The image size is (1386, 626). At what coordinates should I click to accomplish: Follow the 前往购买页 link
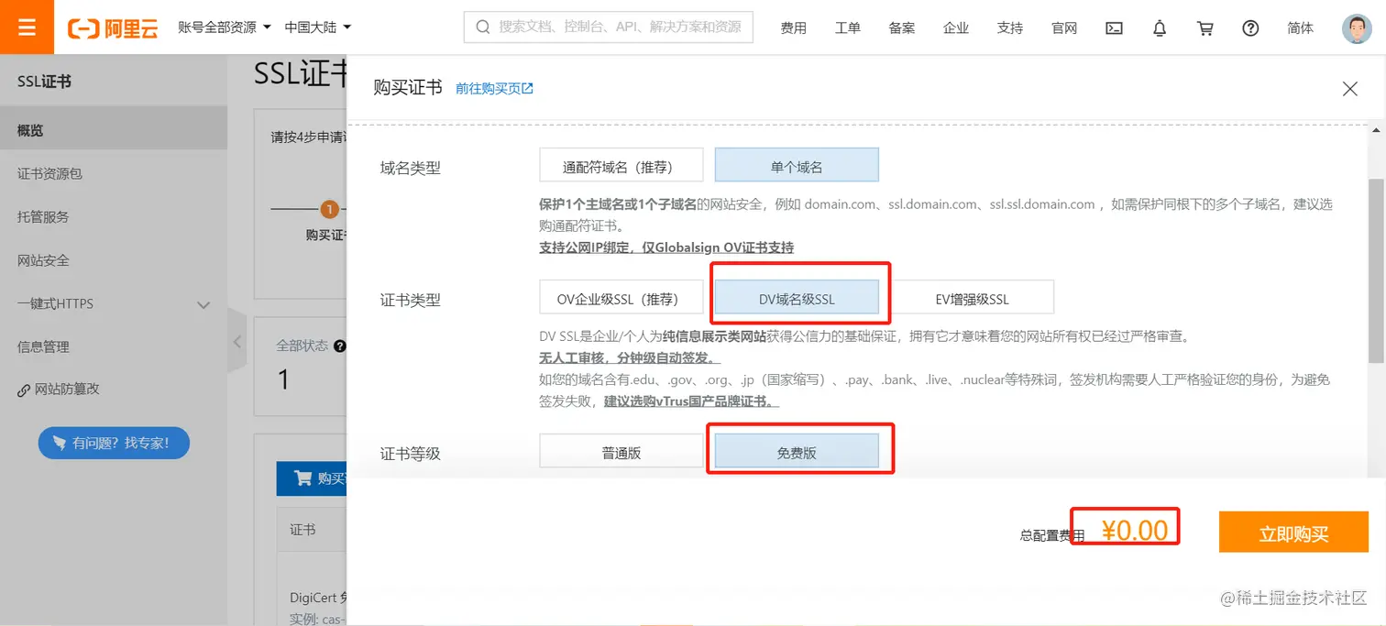(x=495, y=89)
